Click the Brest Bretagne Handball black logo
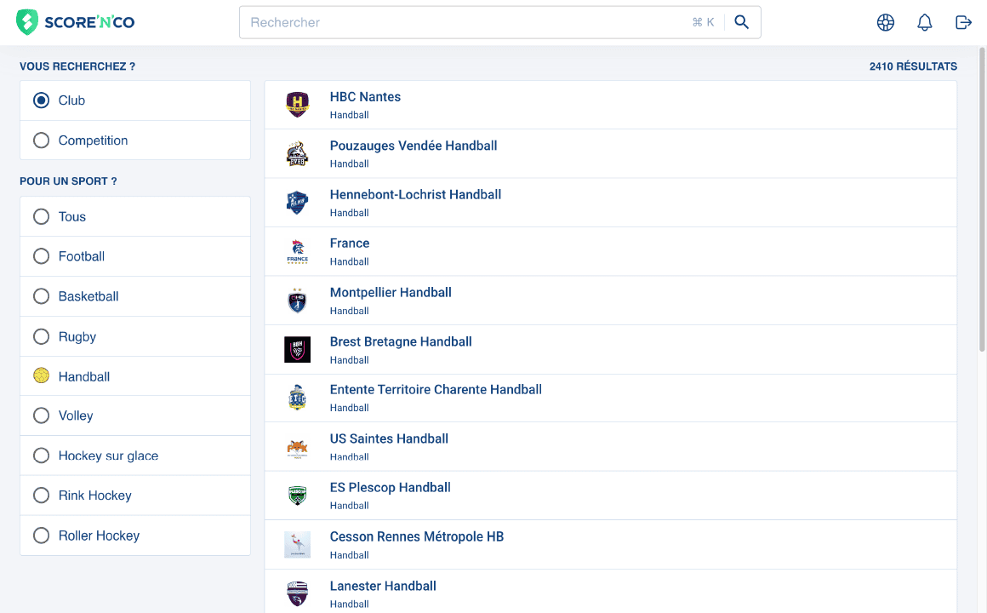Viewport: 987px width, 613px height. click(x=297, y=349)
